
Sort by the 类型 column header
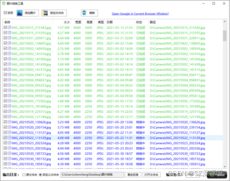coord(100,22)
